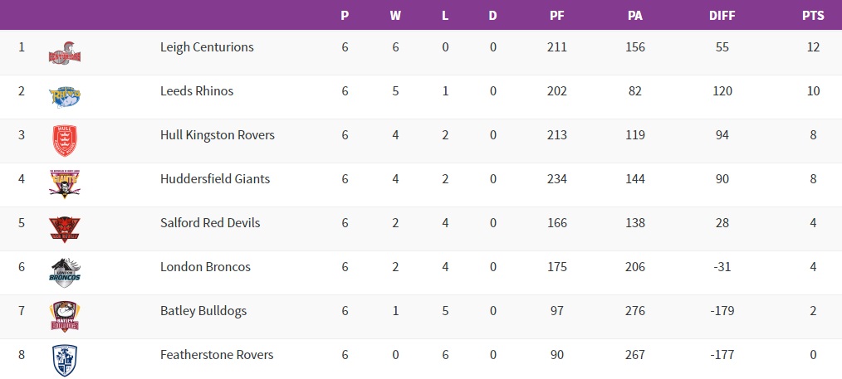
Task: Click Featherstone Rovers' 0 points value
Action: click(813, 355)
